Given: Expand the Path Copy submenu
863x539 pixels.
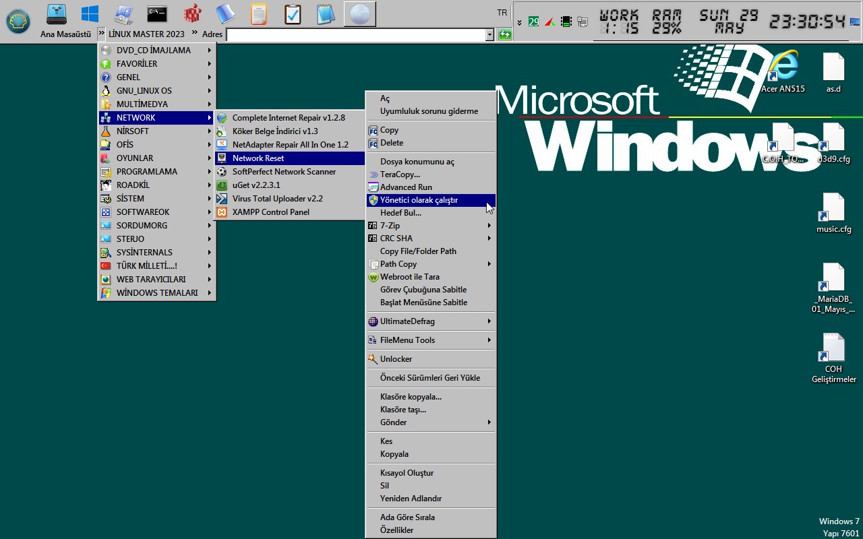Looking at the screenshot, I should point(431,264).
